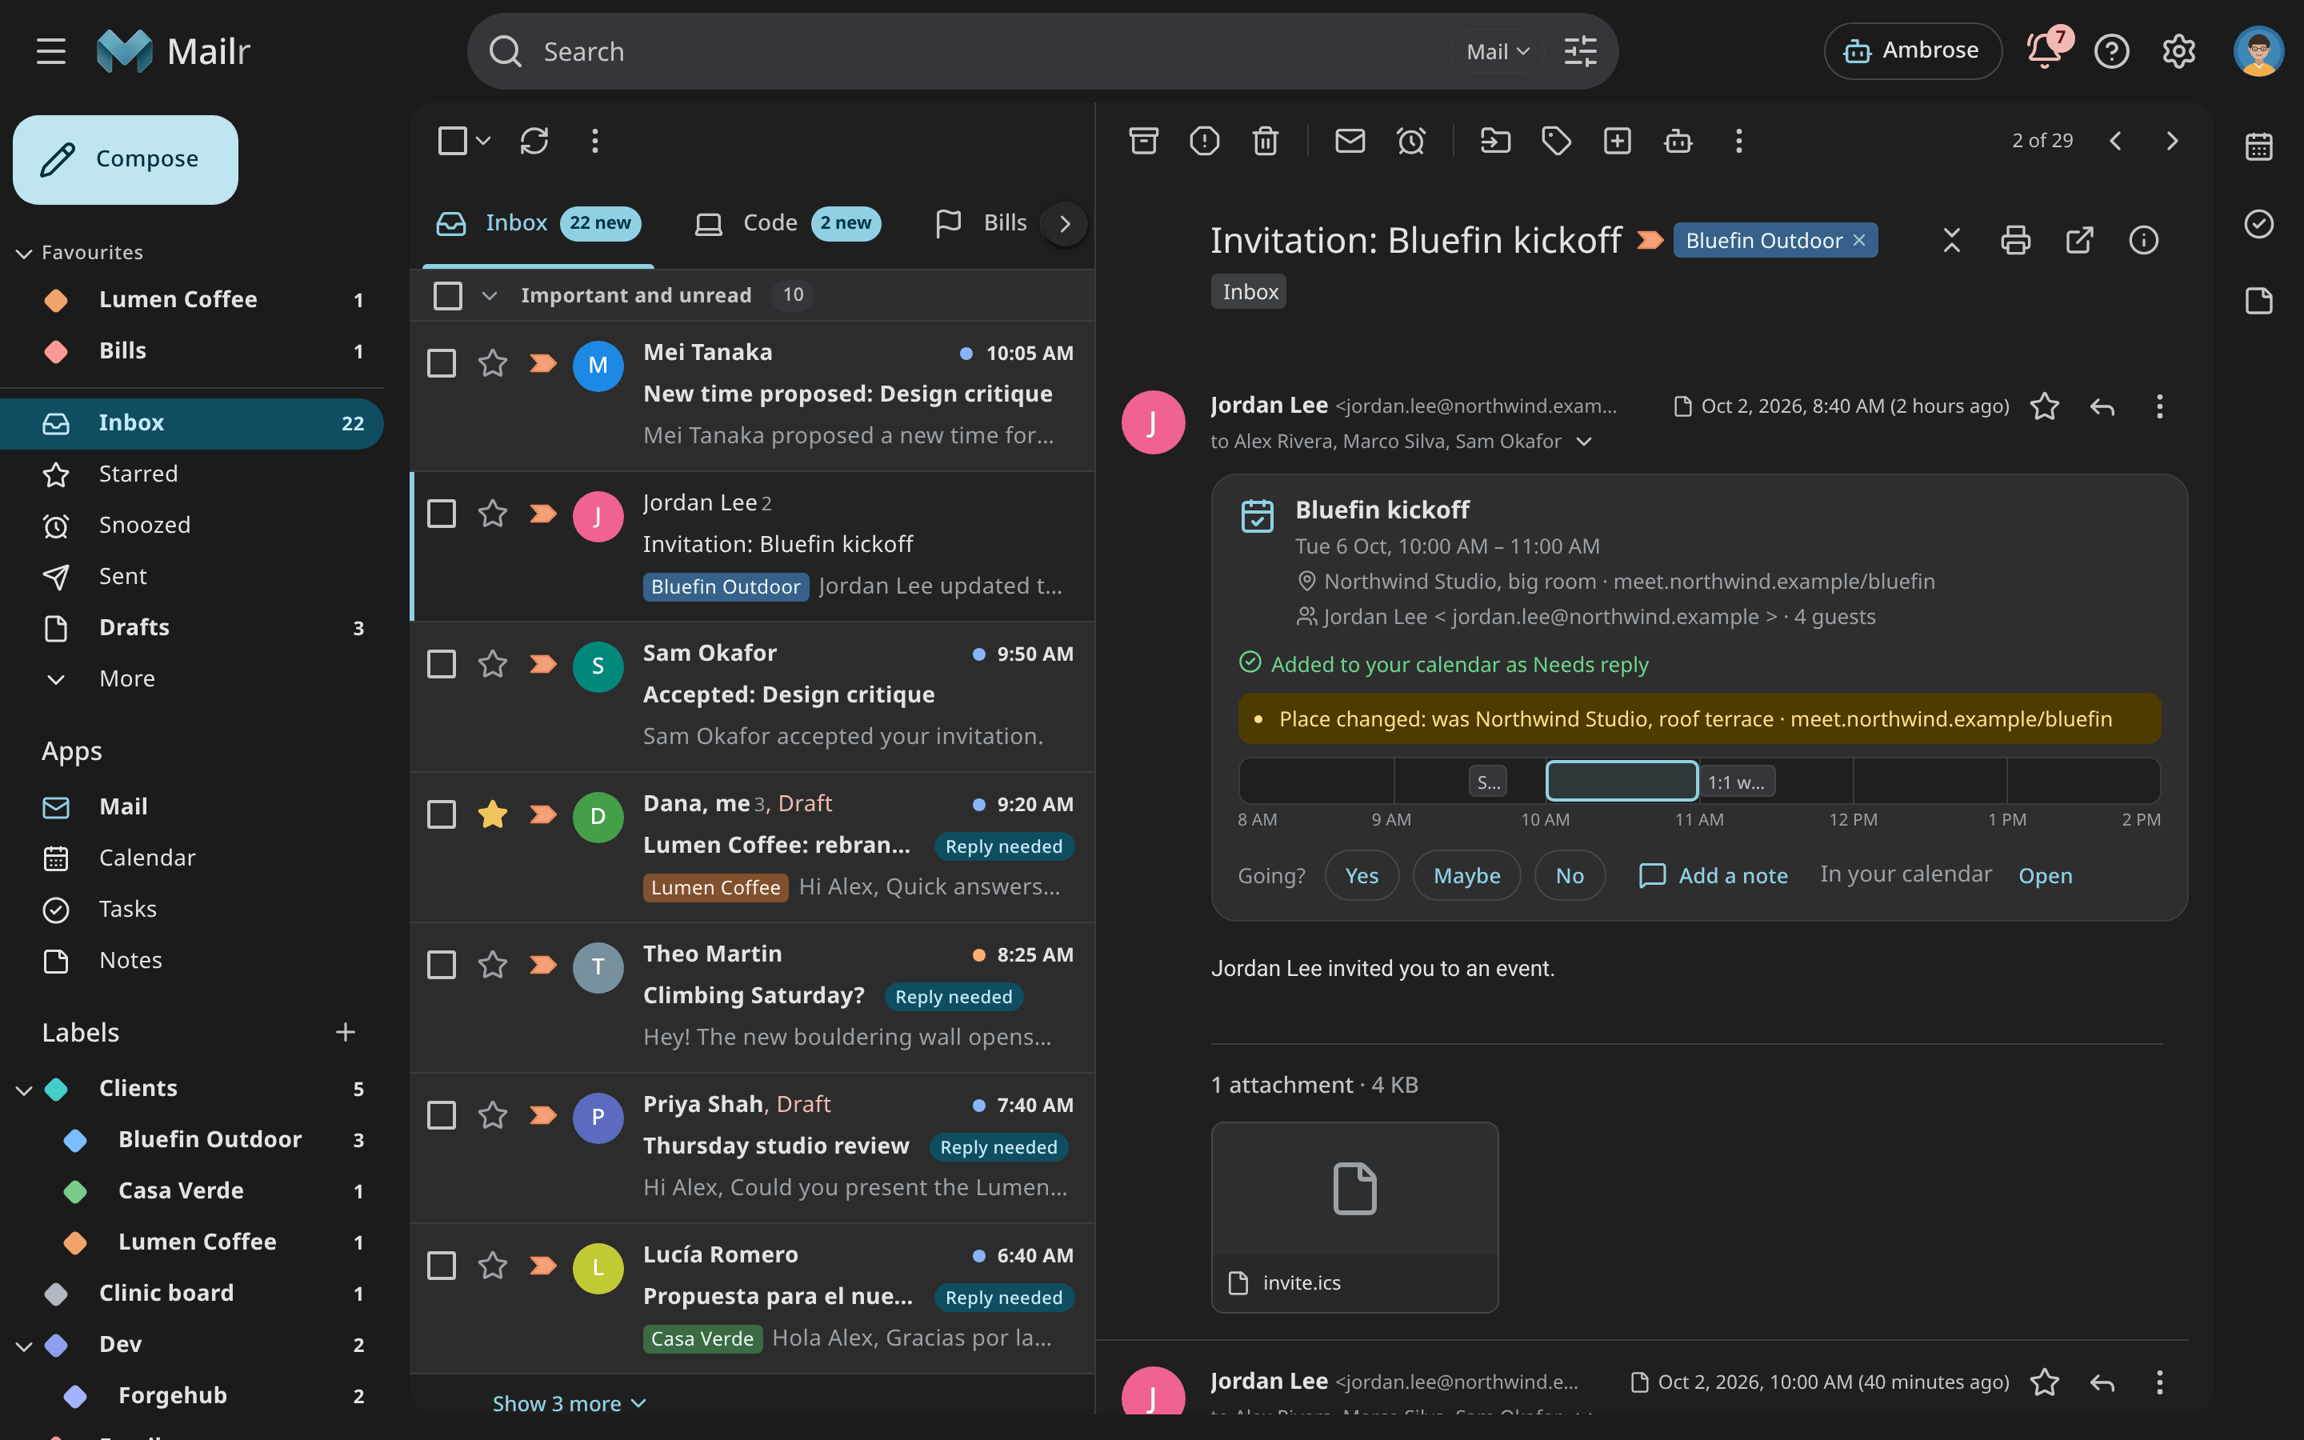The image size is (2304, 1440).
Task: Star the Priya Shah email
Action: (492, 1115)
